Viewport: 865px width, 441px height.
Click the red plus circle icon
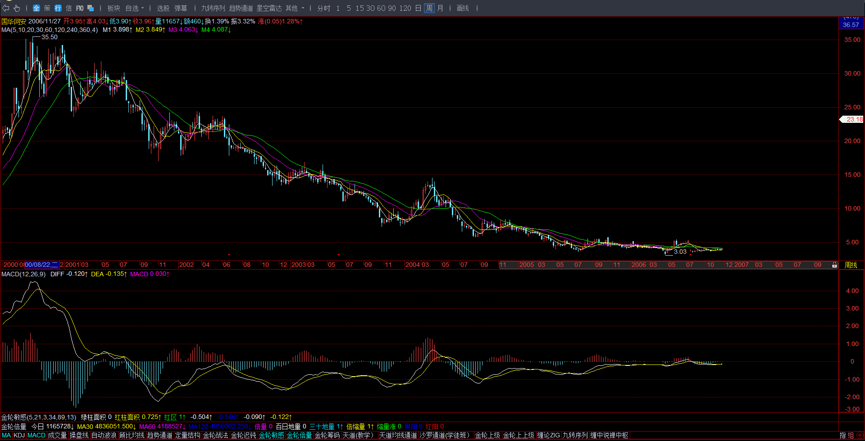860,435
